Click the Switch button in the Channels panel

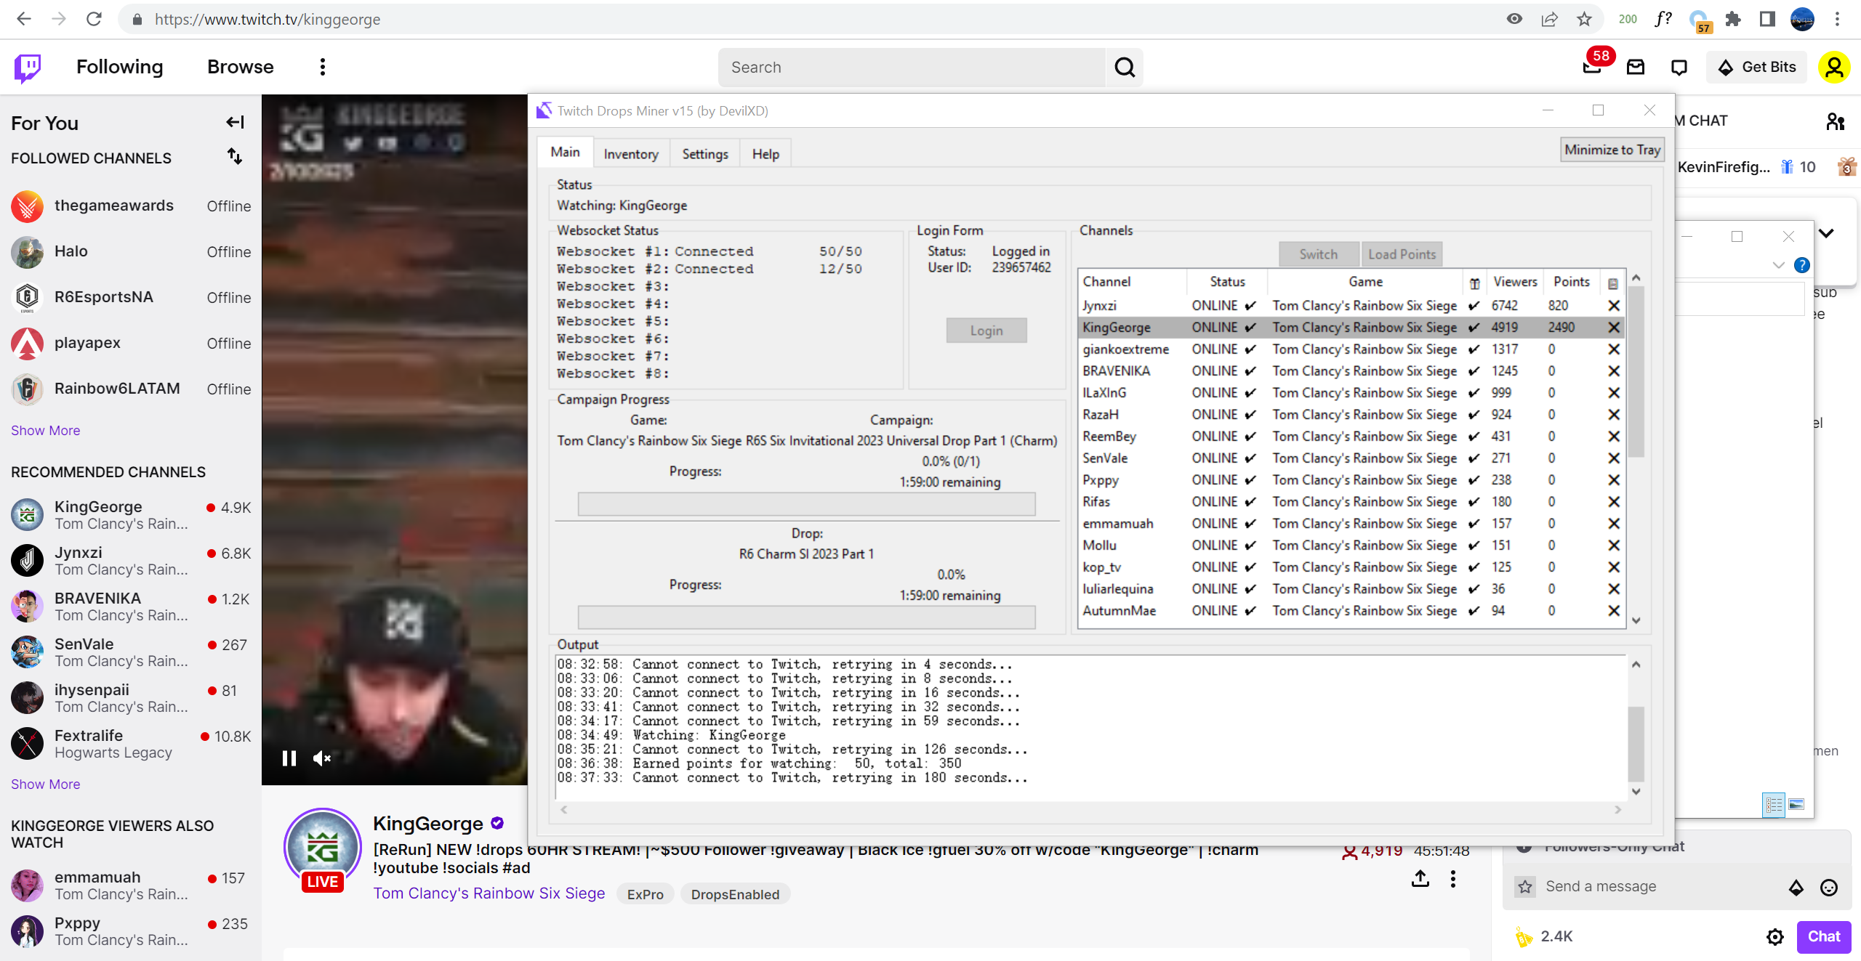1318,254
